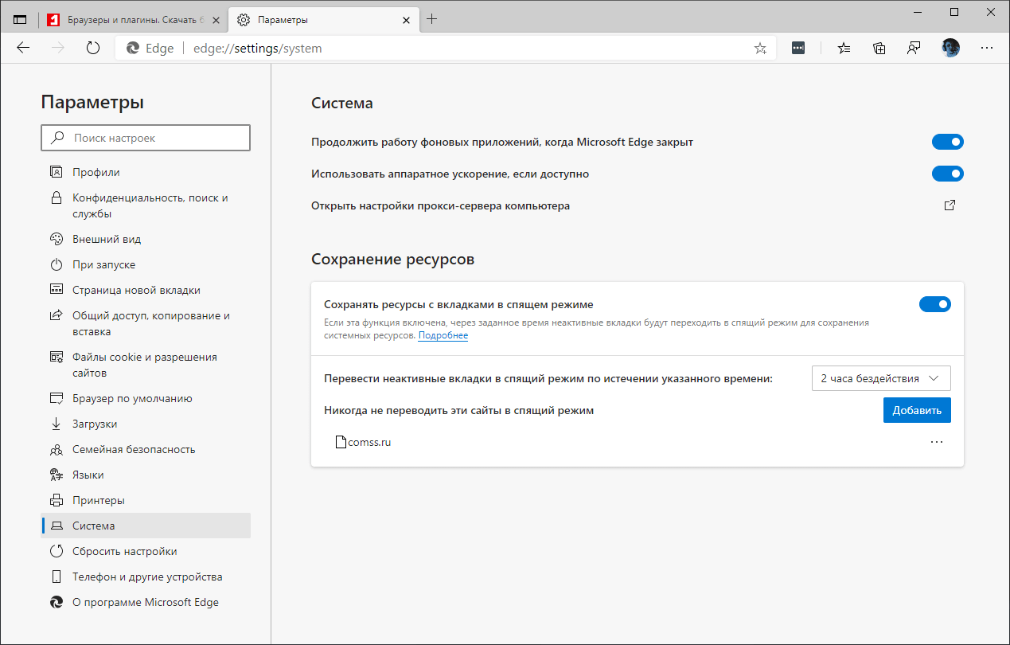This screenshot has height=645, width=1010.
Task: Open the Favorites list icon
Action: (x=844, y=48)
